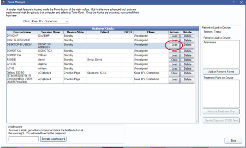Load patient to DAVIDHP device

click(174, 36)
